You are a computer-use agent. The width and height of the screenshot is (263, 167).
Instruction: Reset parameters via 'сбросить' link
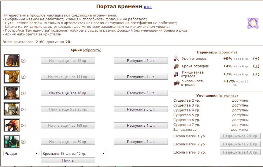tap(228, 52)
